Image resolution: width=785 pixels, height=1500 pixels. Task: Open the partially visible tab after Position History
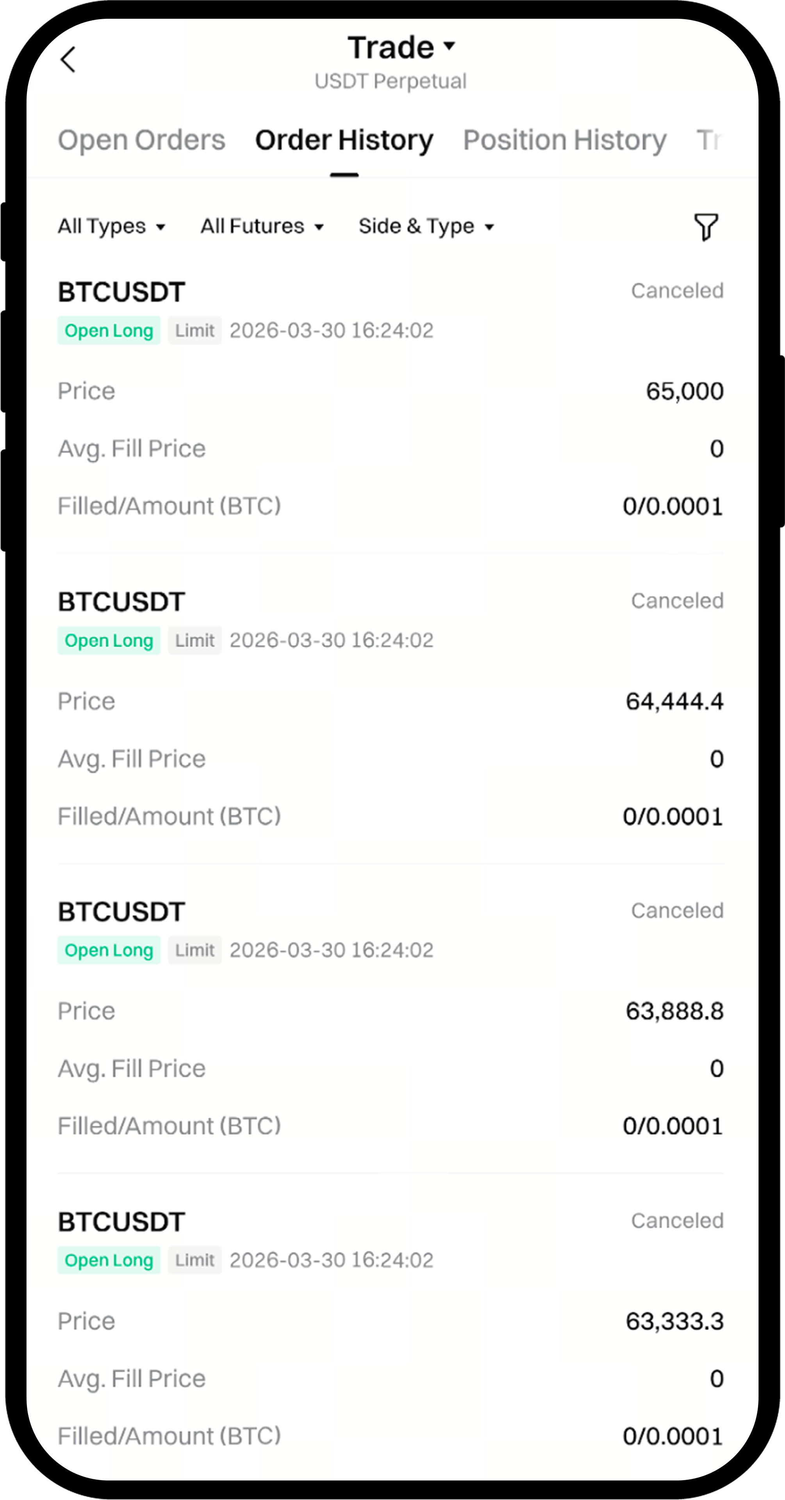tap(709, 140)
